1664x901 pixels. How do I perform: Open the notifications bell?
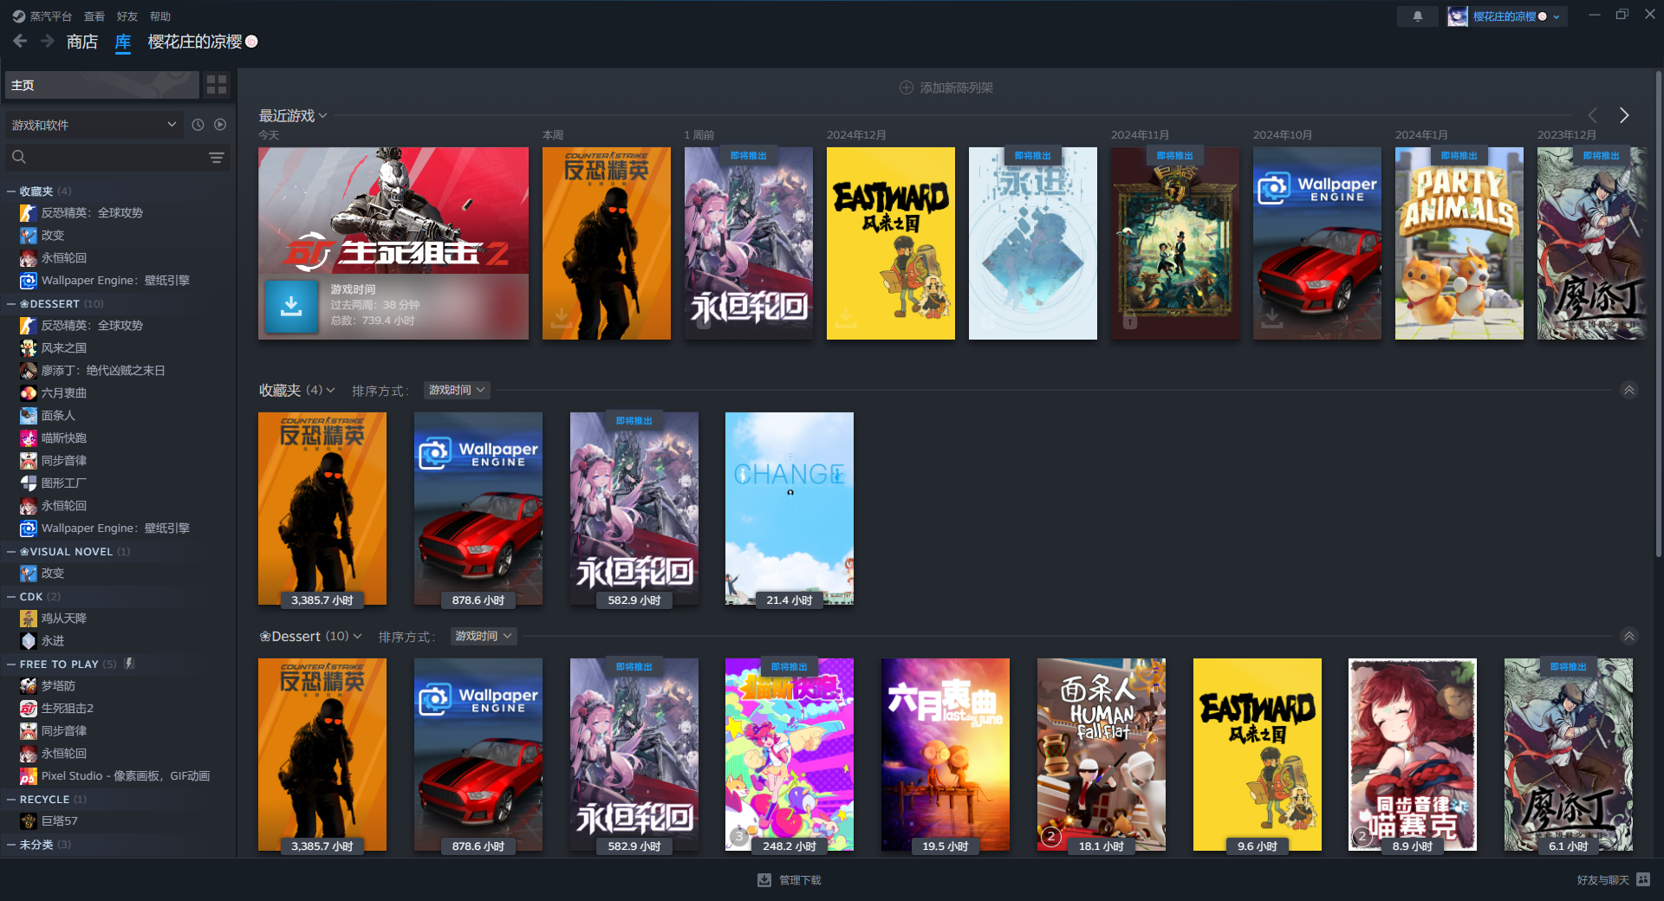(x=1418, y=16)
